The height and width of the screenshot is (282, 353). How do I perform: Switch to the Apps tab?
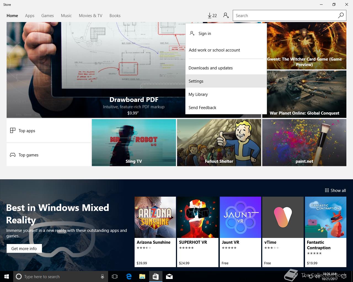[x=30, y=16]
